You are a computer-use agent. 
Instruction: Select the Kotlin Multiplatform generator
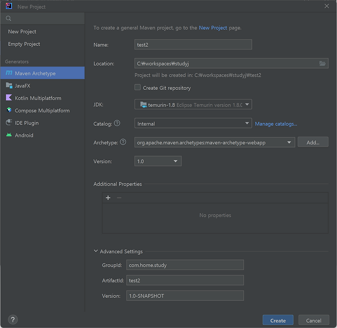[43, 98]
